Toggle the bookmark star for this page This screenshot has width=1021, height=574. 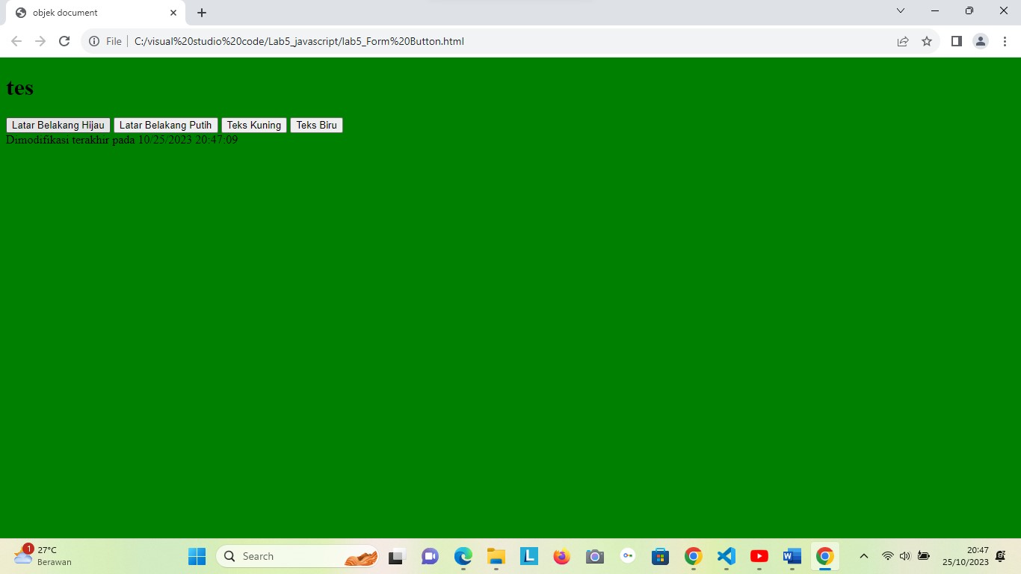pyautogui.click(x=927, y=41)
